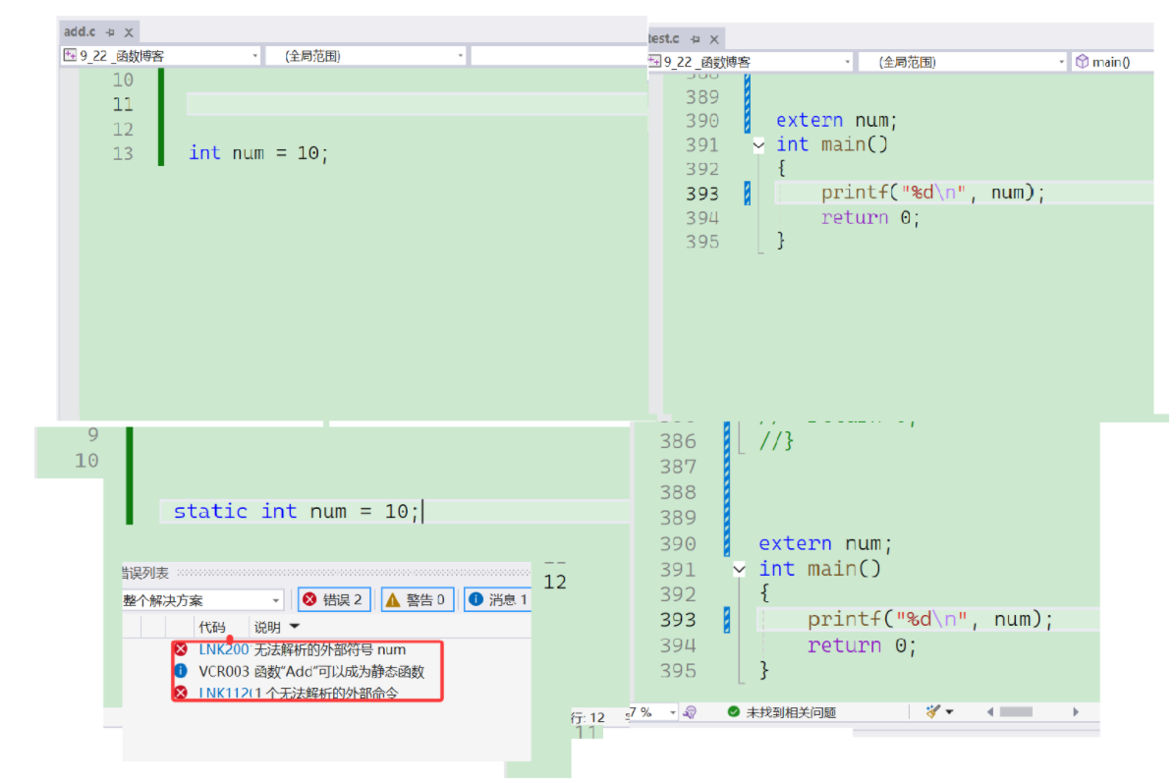Close the add.c tab

(x=129, y=32)
